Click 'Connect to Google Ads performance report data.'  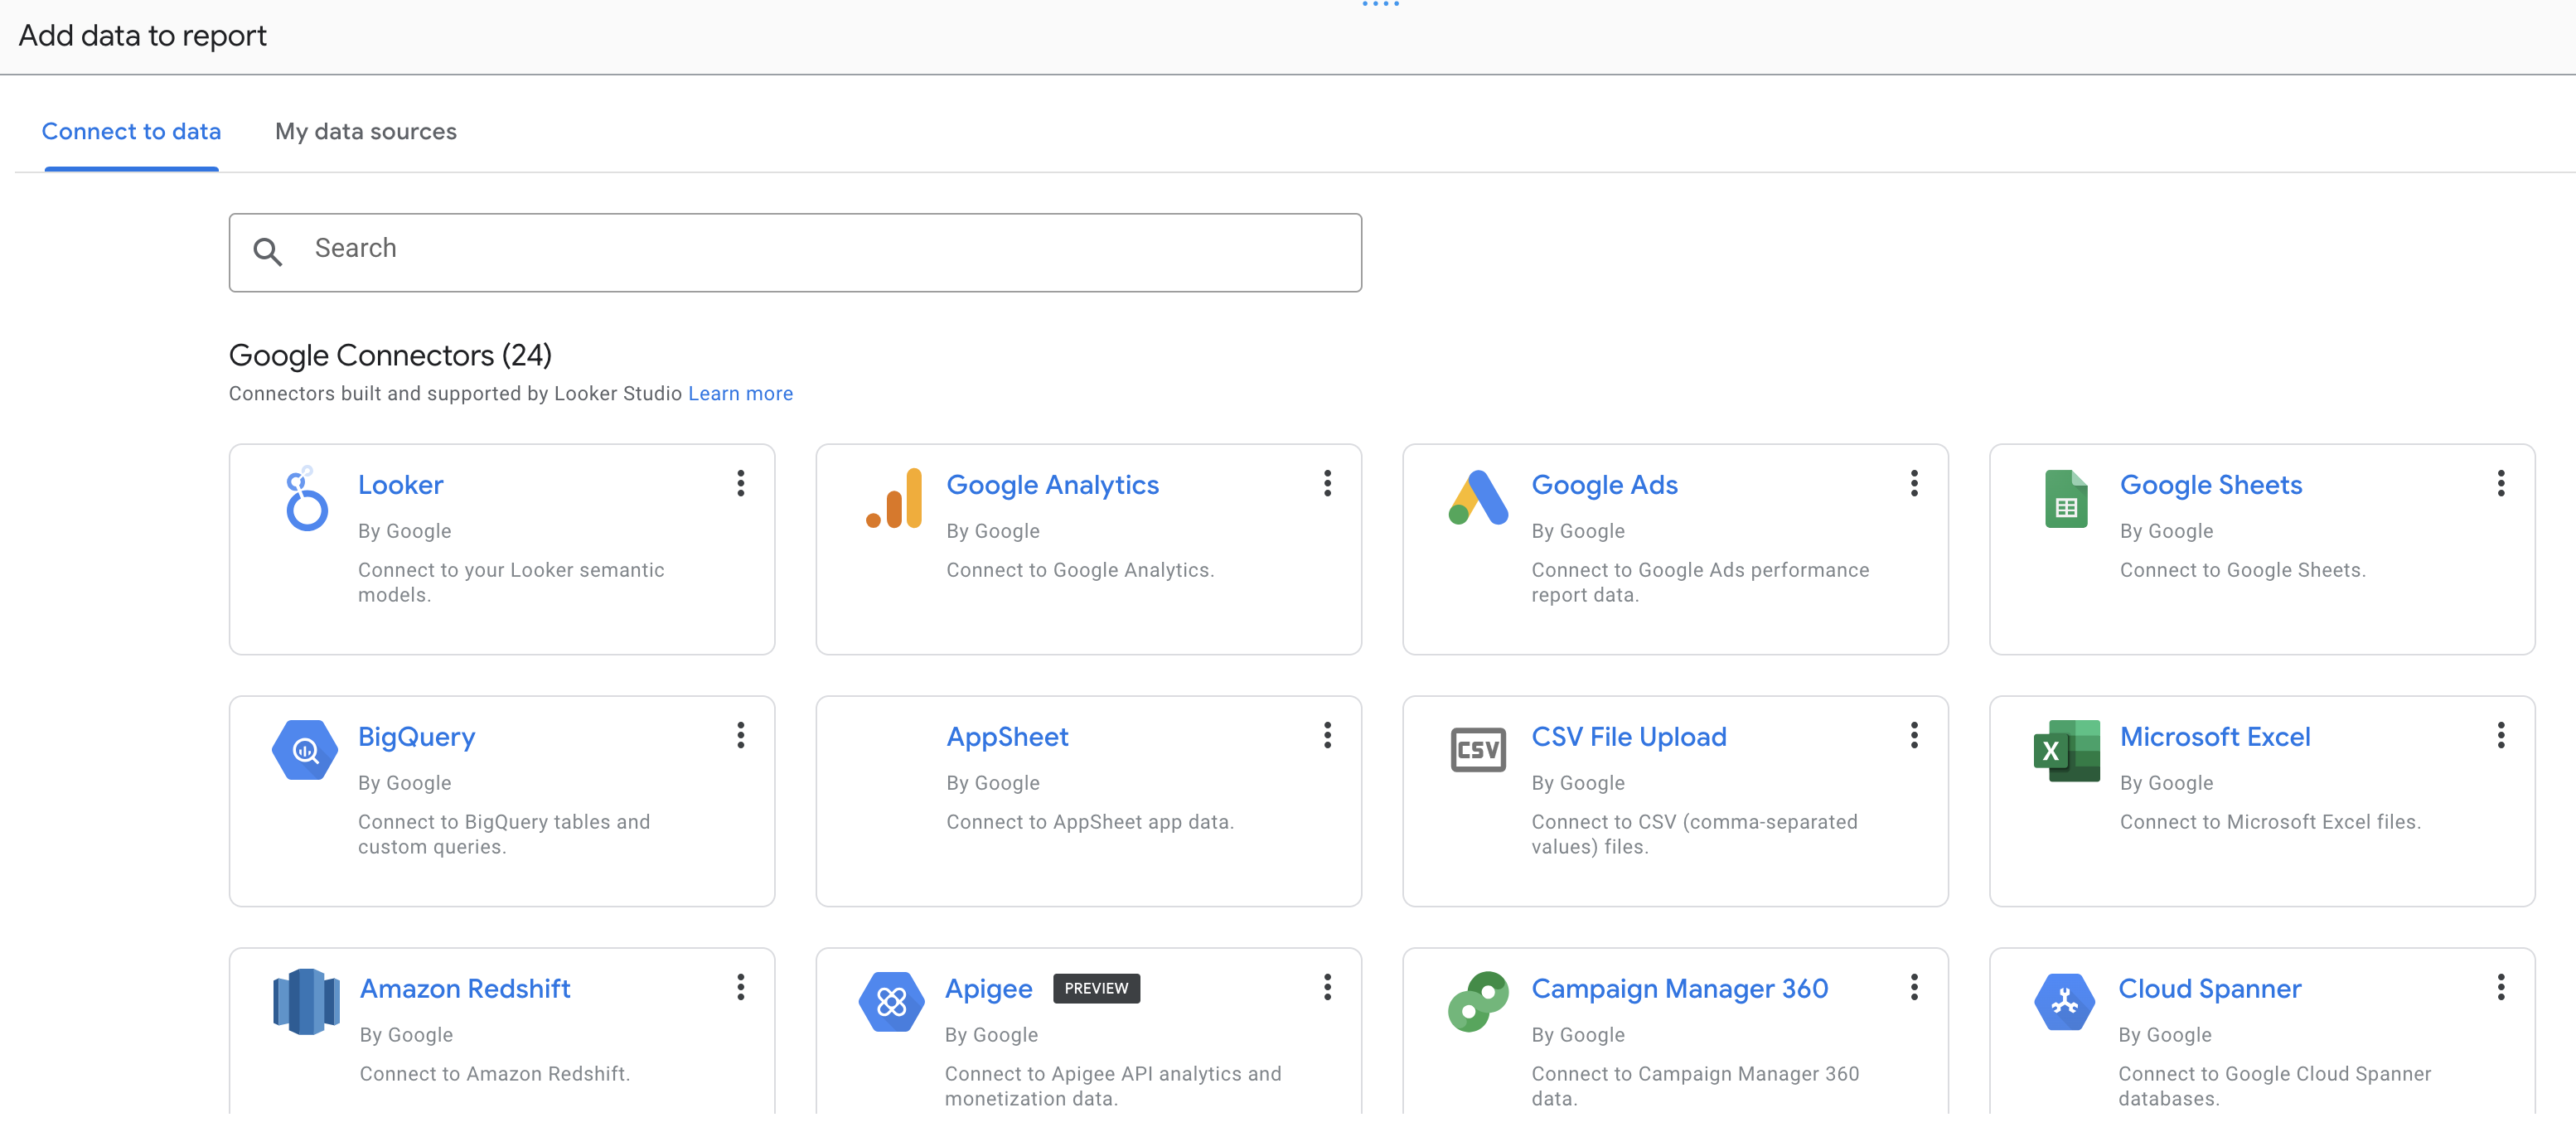pos(1699,582)
